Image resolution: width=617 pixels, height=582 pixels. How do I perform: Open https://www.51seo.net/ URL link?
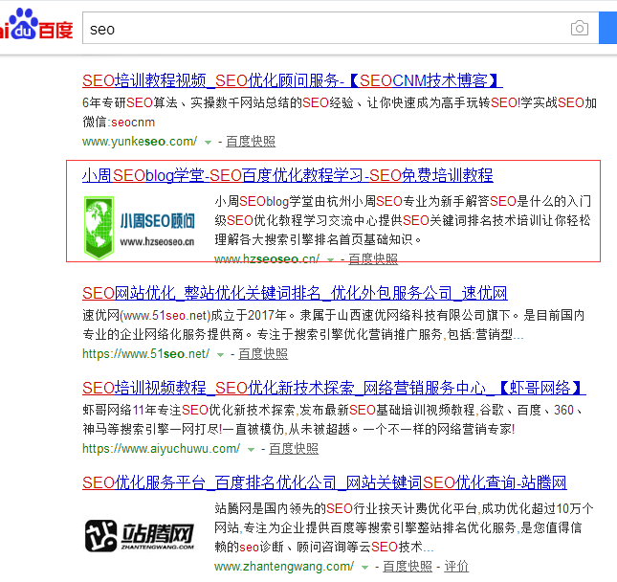(146, 353)
